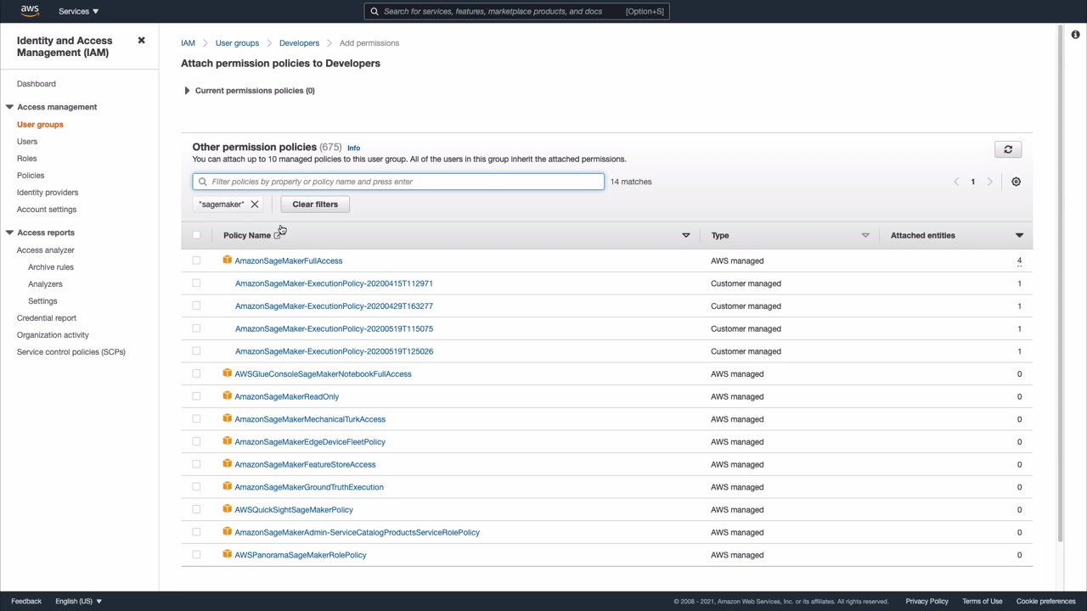
Task: Toggle the select-all policies checkbox
Action: click(196, 235)
